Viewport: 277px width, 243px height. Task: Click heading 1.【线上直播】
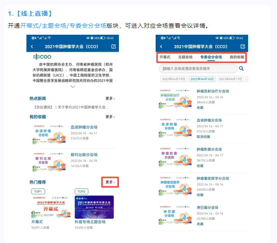30,14
